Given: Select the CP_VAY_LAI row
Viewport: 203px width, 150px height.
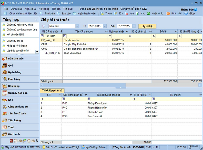Looking at the screenshot, I should tap(121, 40).
